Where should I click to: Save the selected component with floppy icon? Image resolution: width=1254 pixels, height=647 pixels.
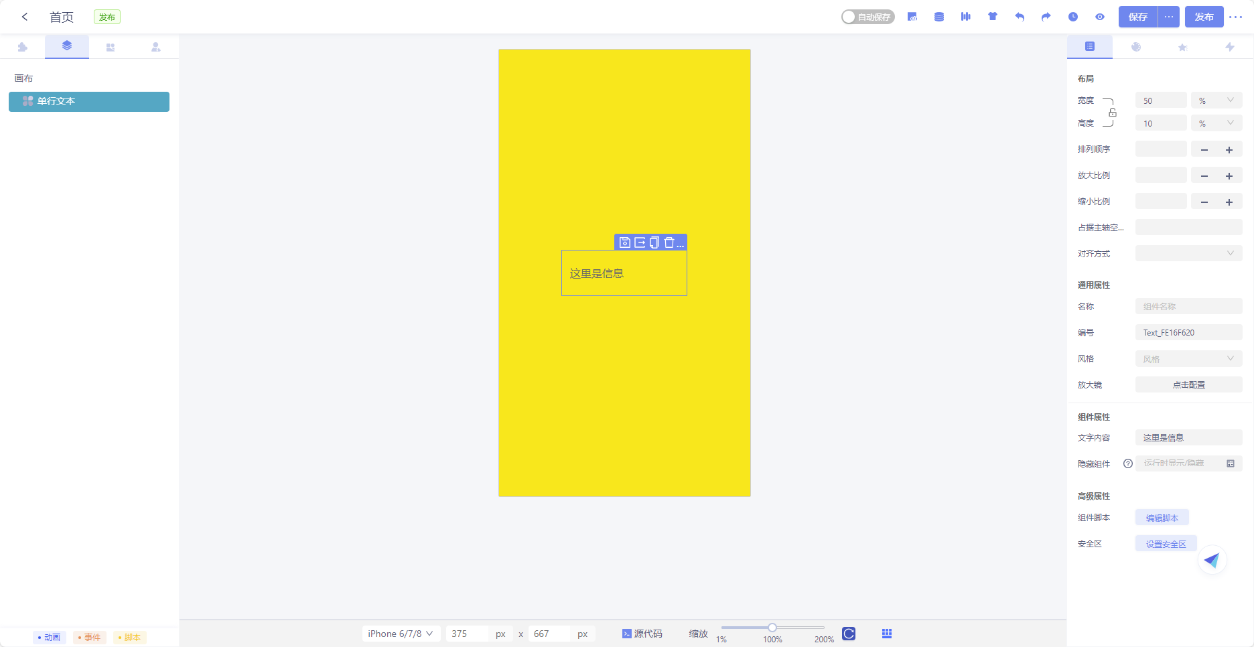click(625, 242)
